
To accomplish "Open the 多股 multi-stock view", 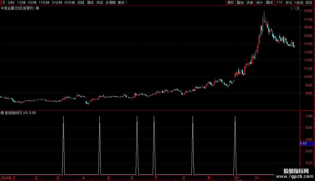I will [x=250, y=3].
